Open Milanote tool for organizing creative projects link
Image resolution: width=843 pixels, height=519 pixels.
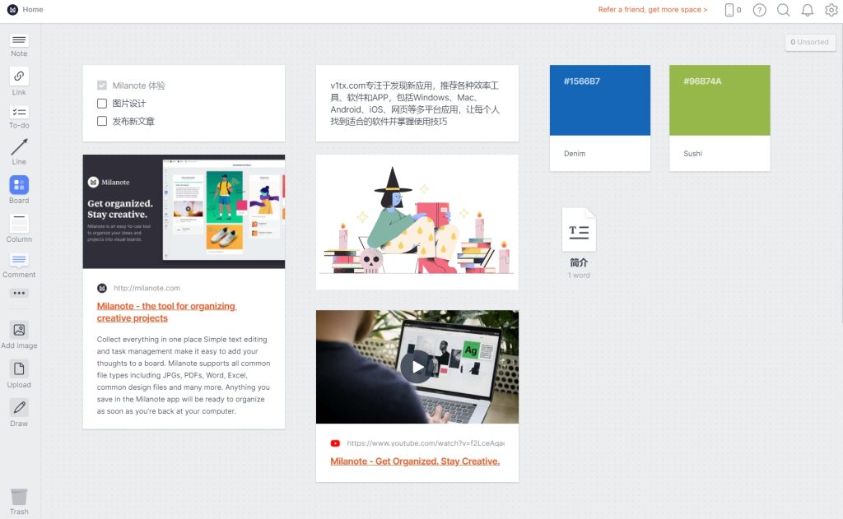click(x=166, y=313)
